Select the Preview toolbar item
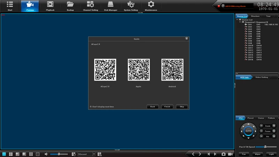The height and width of the screenshot is (157, 279). coord(30,6)
